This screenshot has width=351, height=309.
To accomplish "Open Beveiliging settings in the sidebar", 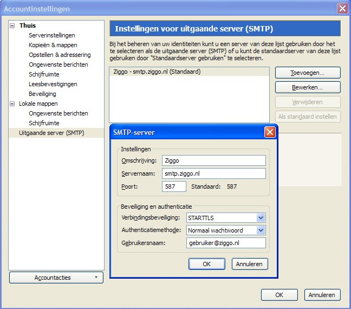I will pos(42,94).
